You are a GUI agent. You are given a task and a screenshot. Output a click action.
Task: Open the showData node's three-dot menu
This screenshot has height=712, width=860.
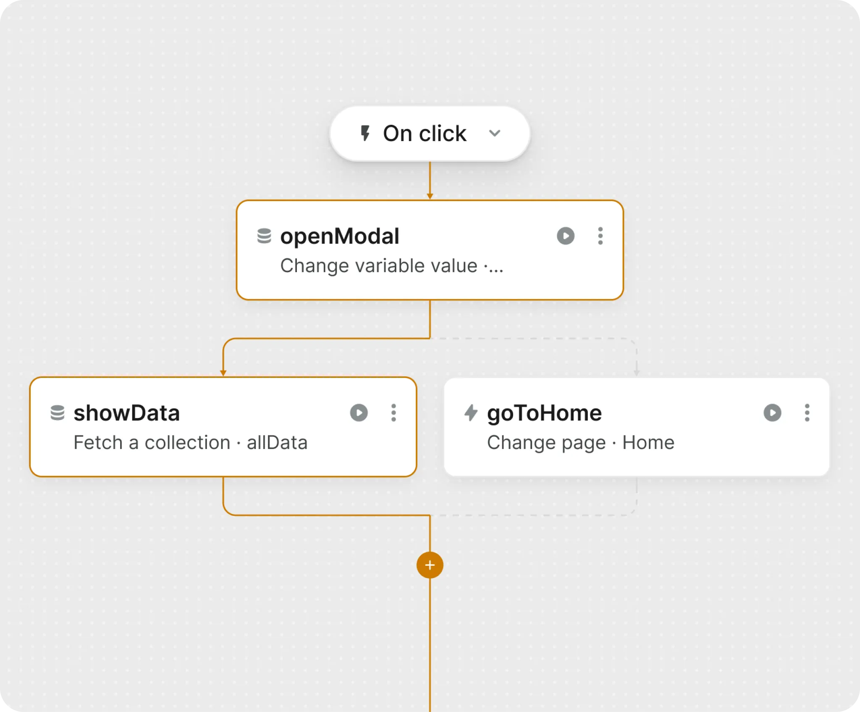(x=393, y=413)
